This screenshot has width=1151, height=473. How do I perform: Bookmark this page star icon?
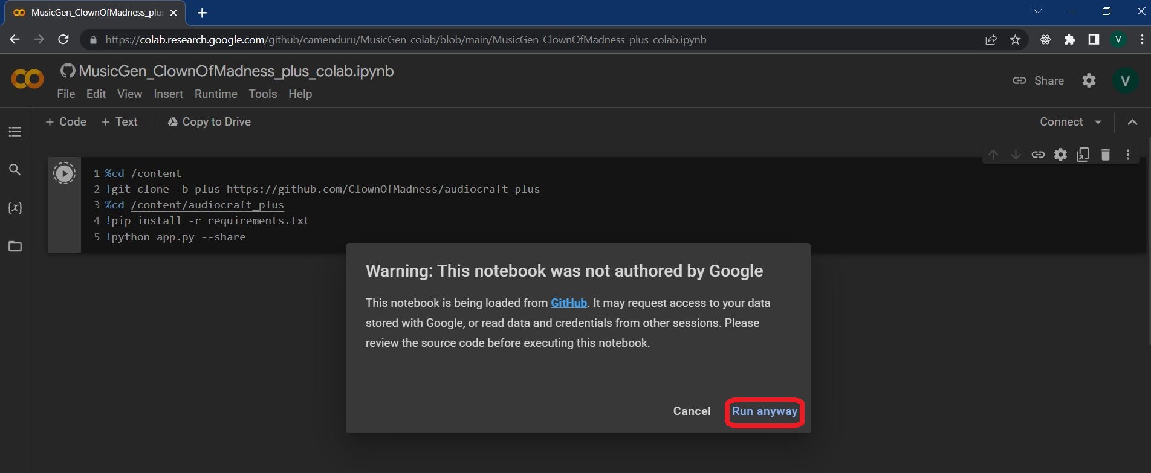1015,40
